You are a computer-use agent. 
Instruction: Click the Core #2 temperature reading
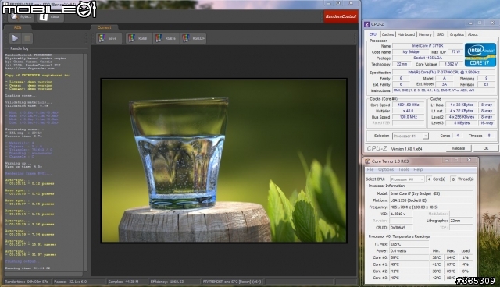tap(409, 271)
